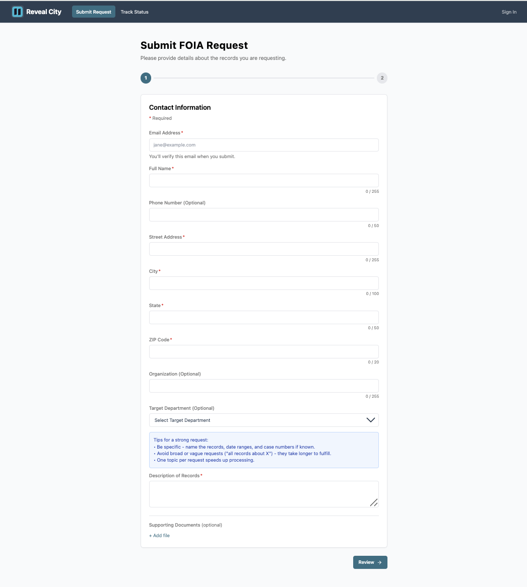Viewport: 527px width, 587px height.
Task: Open the Select Target Department dropdown
Action: click(263, 420)
